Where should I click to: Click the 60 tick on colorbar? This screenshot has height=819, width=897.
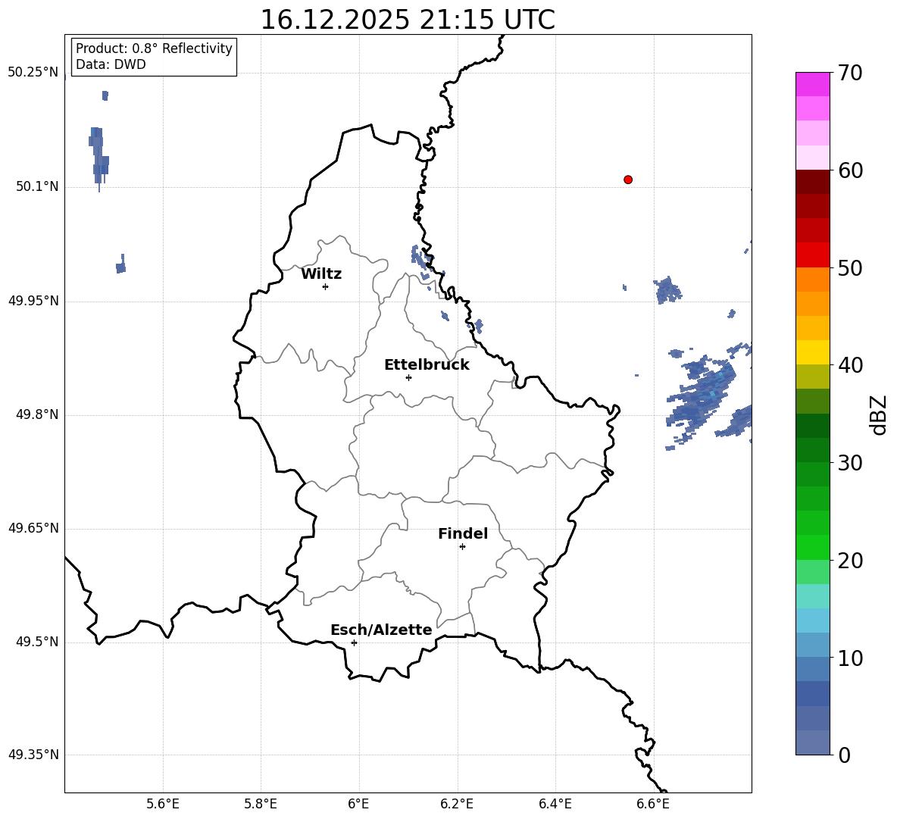coord(849,170)
